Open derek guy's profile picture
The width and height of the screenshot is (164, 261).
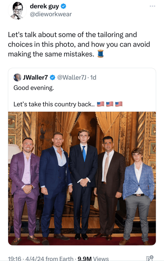coord(17,10)
